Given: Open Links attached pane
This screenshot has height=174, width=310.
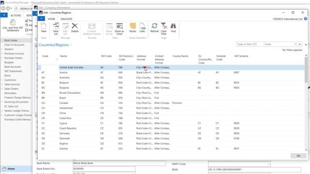Looking at the screenshot, I should pyautogui.click(x=142, y=28).
